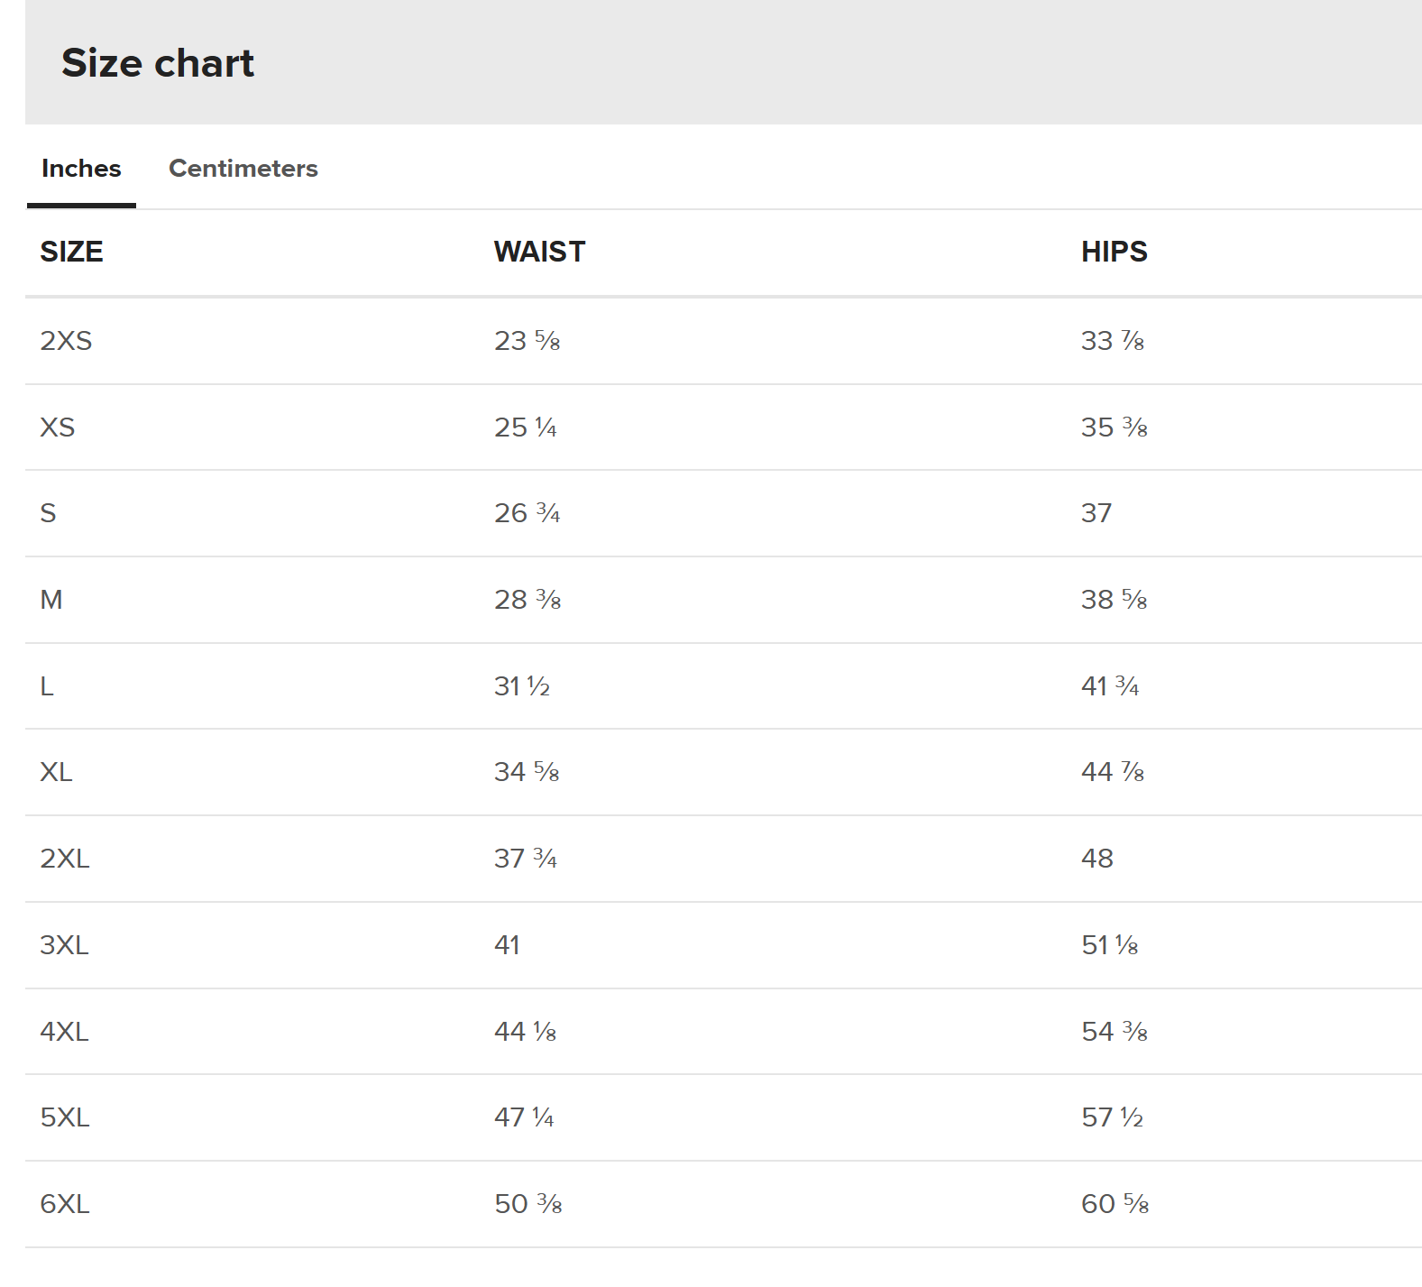Select the XS size row label
Viewport: 1422px width, 1287px height.
(x=58, y=427)
